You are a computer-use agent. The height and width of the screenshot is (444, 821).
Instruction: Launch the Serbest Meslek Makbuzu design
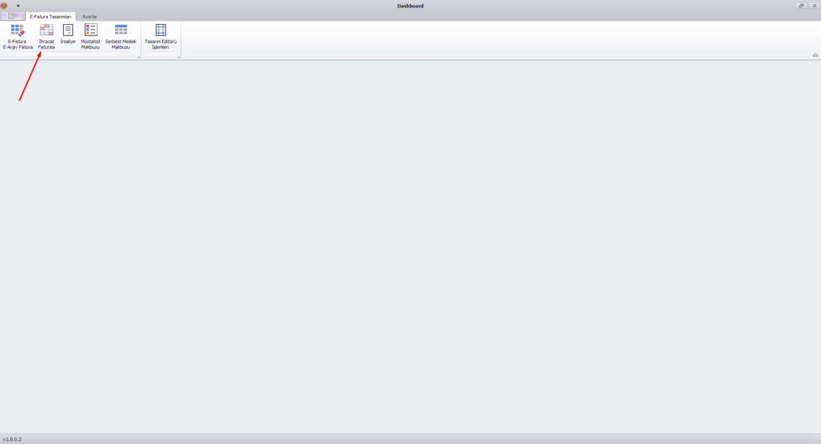[120, 36]
